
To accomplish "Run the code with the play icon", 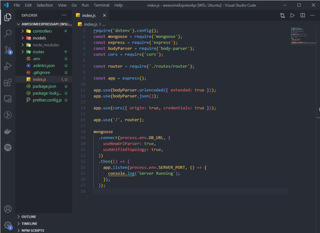I will 292,15.
